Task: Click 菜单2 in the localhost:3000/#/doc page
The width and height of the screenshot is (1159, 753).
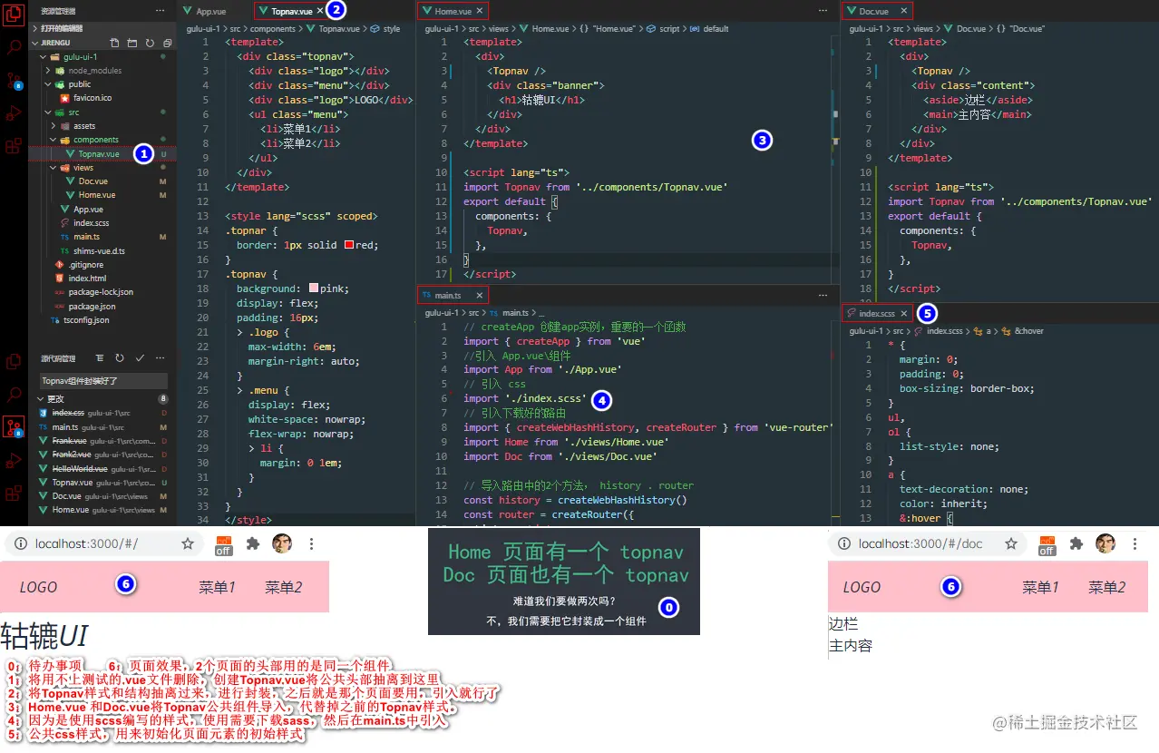Action: point(1106,587)
